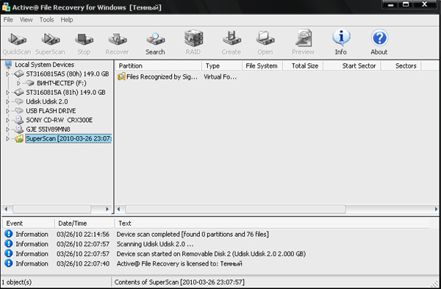
Task: Click info icon of licensed to log row
Action: tap(9, 263)
